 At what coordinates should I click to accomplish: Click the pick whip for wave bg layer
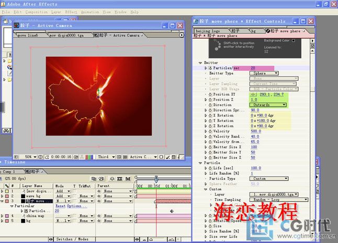click(99, 196)
